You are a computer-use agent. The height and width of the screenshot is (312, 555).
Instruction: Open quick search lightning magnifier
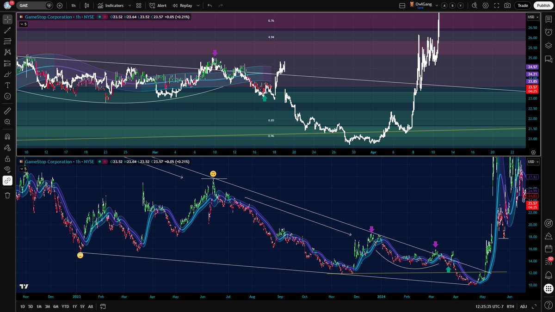coord(474,6)
